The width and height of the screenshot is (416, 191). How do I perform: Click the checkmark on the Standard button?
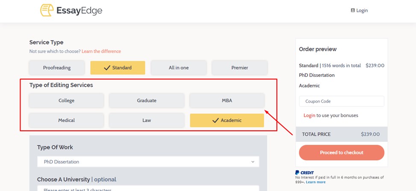107,68
